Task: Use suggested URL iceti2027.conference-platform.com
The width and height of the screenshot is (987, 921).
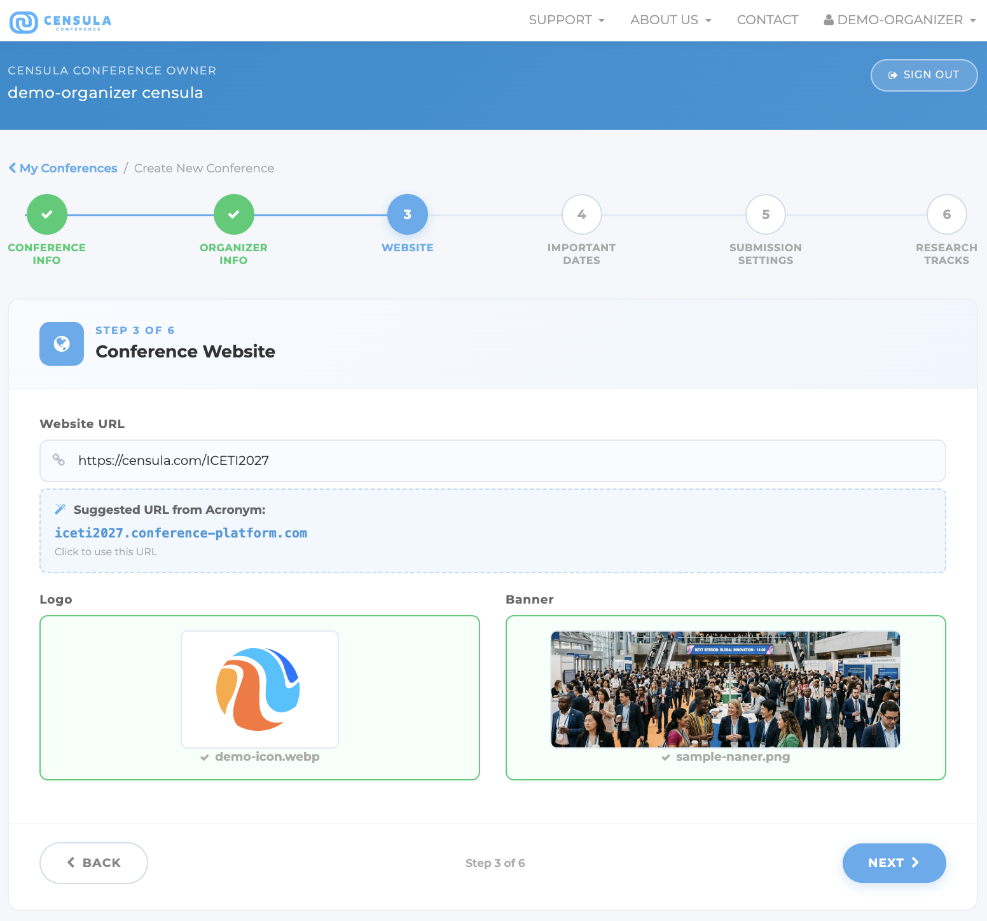Action: click(181, 533)
